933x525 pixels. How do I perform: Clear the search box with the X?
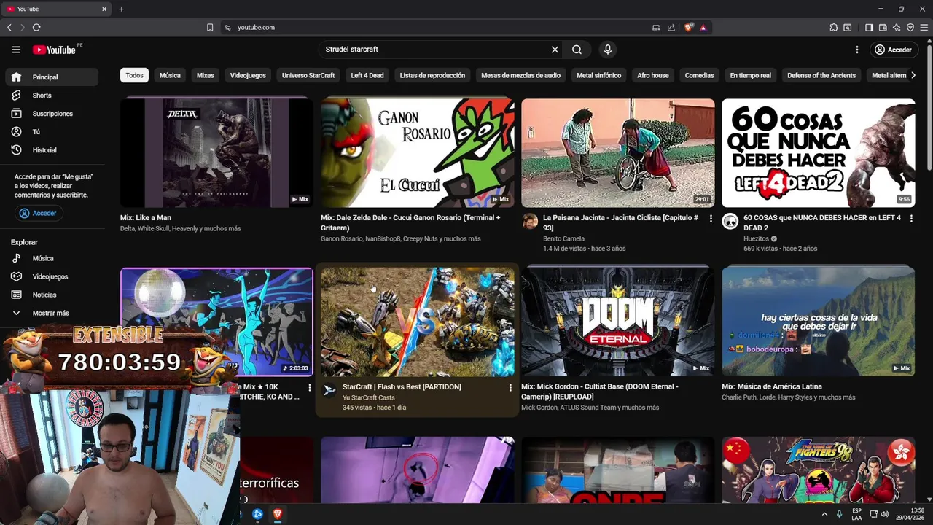tap(555, 50)
